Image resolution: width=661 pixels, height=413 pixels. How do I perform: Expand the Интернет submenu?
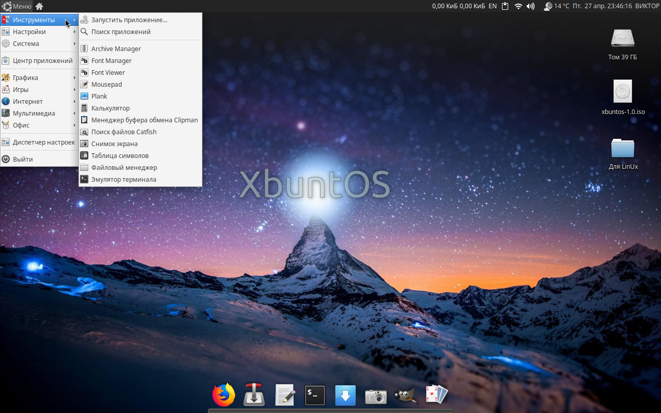coord(39,101)
